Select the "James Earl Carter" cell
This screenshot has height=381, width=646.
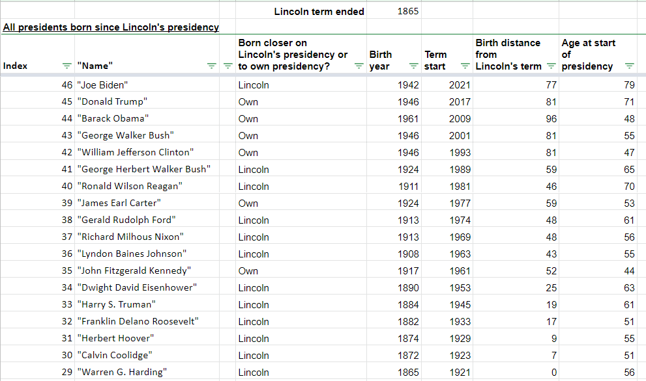point(147,203)
